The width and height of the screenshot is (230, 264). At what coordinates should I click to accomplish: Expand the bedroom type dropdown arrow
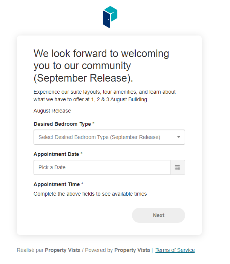(179, 137)
